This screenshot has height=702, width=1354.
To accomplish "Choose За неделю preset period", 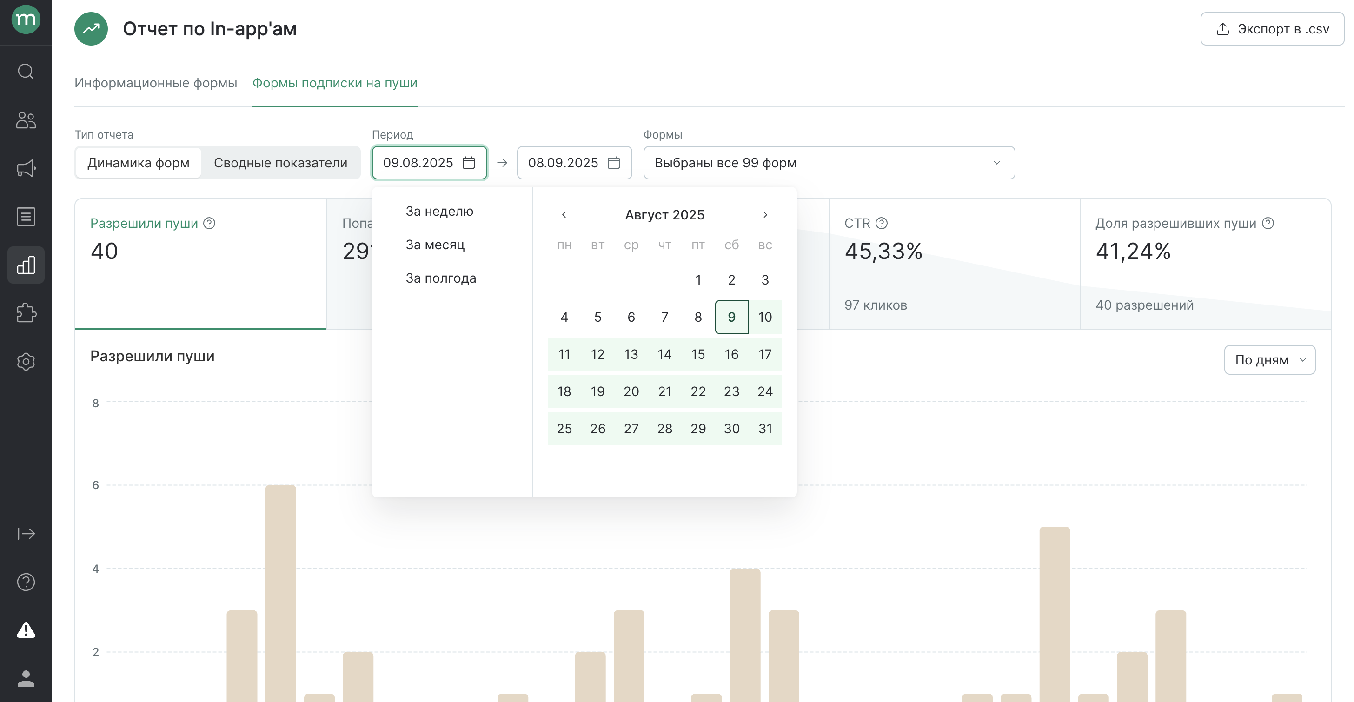I will pyautogui.click(x=439, y=211).
